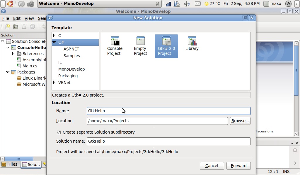Select the Gtk# 2.0 Project template
Image resolution: width=300 pixels, height=175 pixels.
[x=166, y=46]
